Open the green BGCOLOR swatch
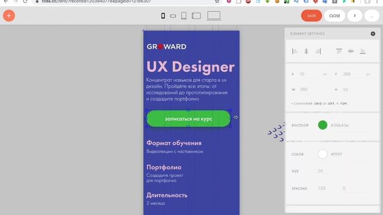The image size is (383, 215). [323, 125]
